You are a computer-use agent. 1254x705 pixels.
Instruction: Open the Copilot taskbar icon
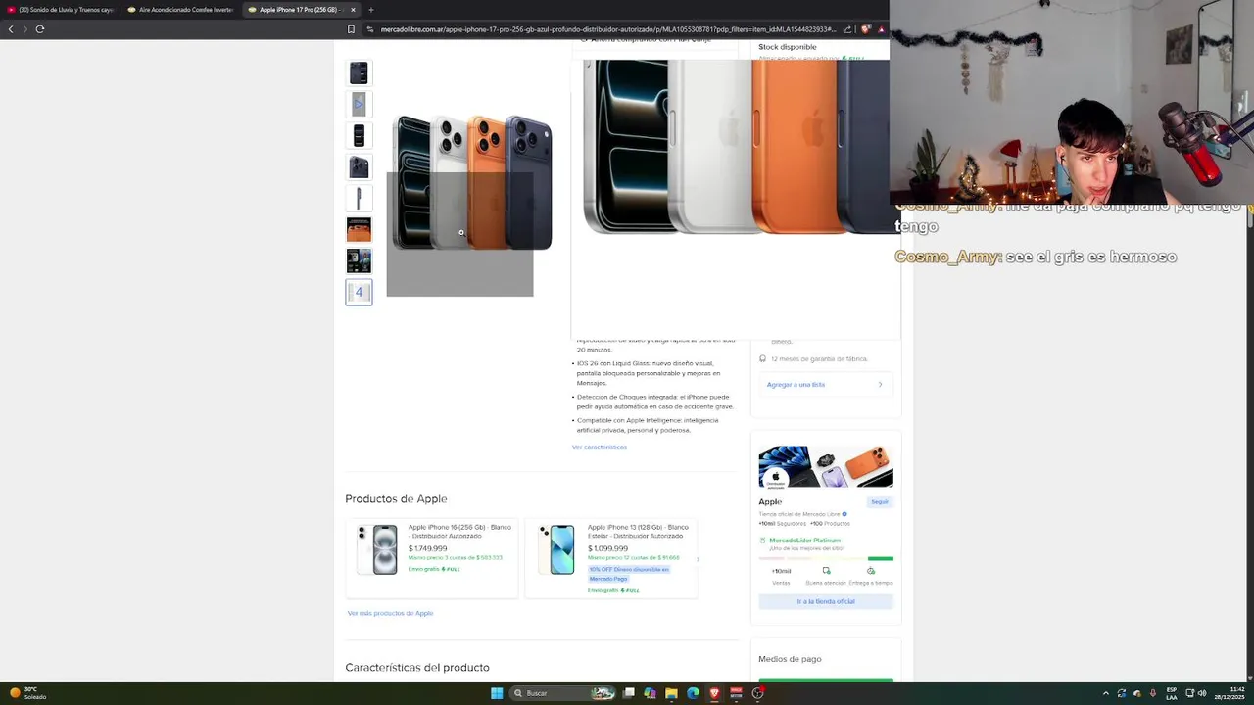tap(650, 693)
